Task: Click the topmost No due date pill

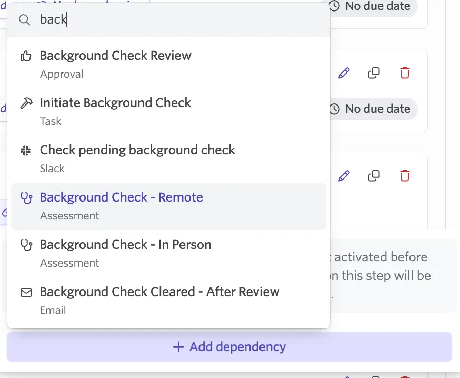Action: coord(374,6)
